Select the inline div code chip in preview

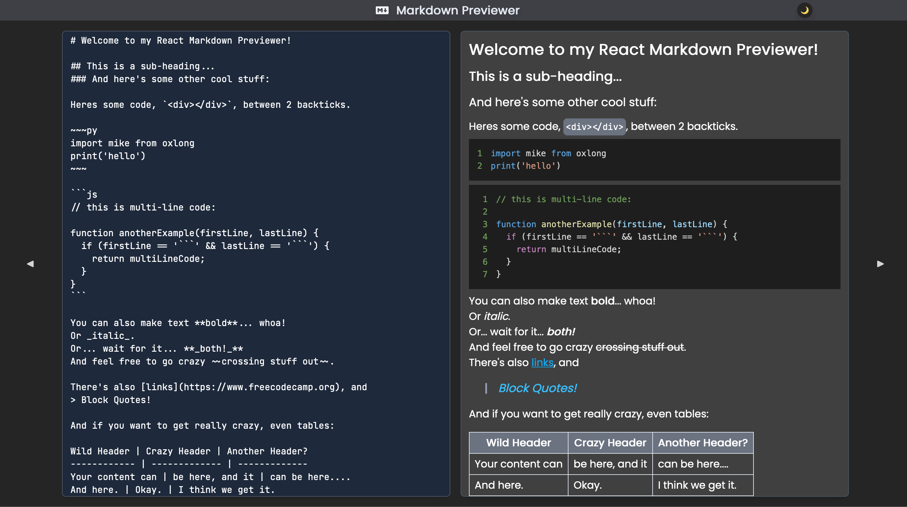[594, 127]
